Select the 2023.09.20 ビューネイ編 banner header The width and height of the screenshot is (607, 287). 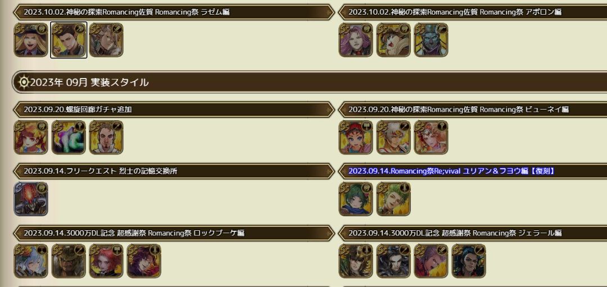(473, 110)
